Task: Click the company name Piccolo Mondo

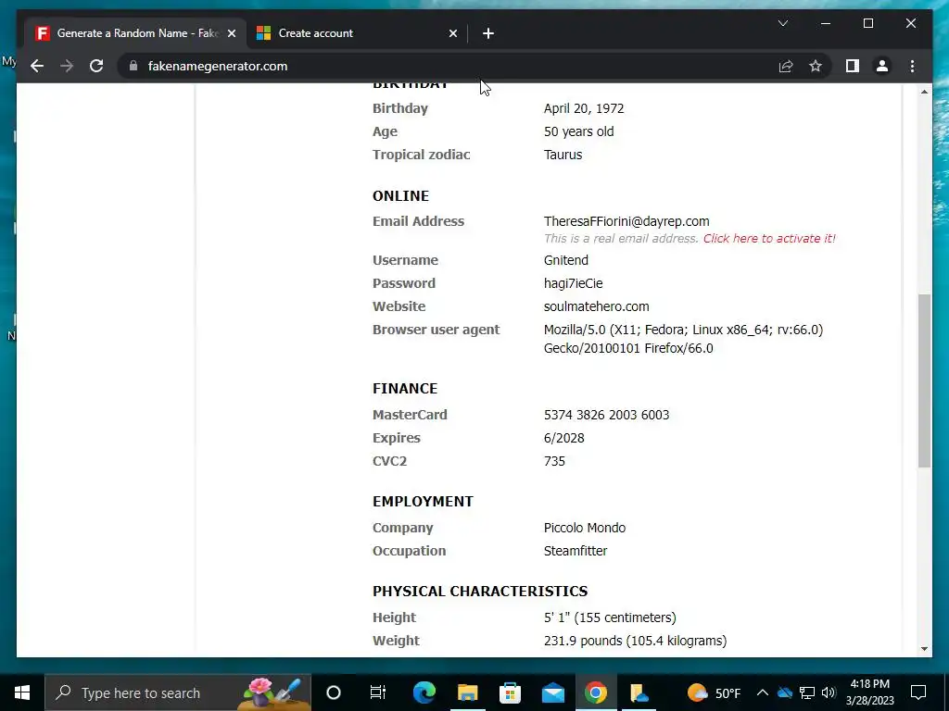Action: (x=585, y=527)
